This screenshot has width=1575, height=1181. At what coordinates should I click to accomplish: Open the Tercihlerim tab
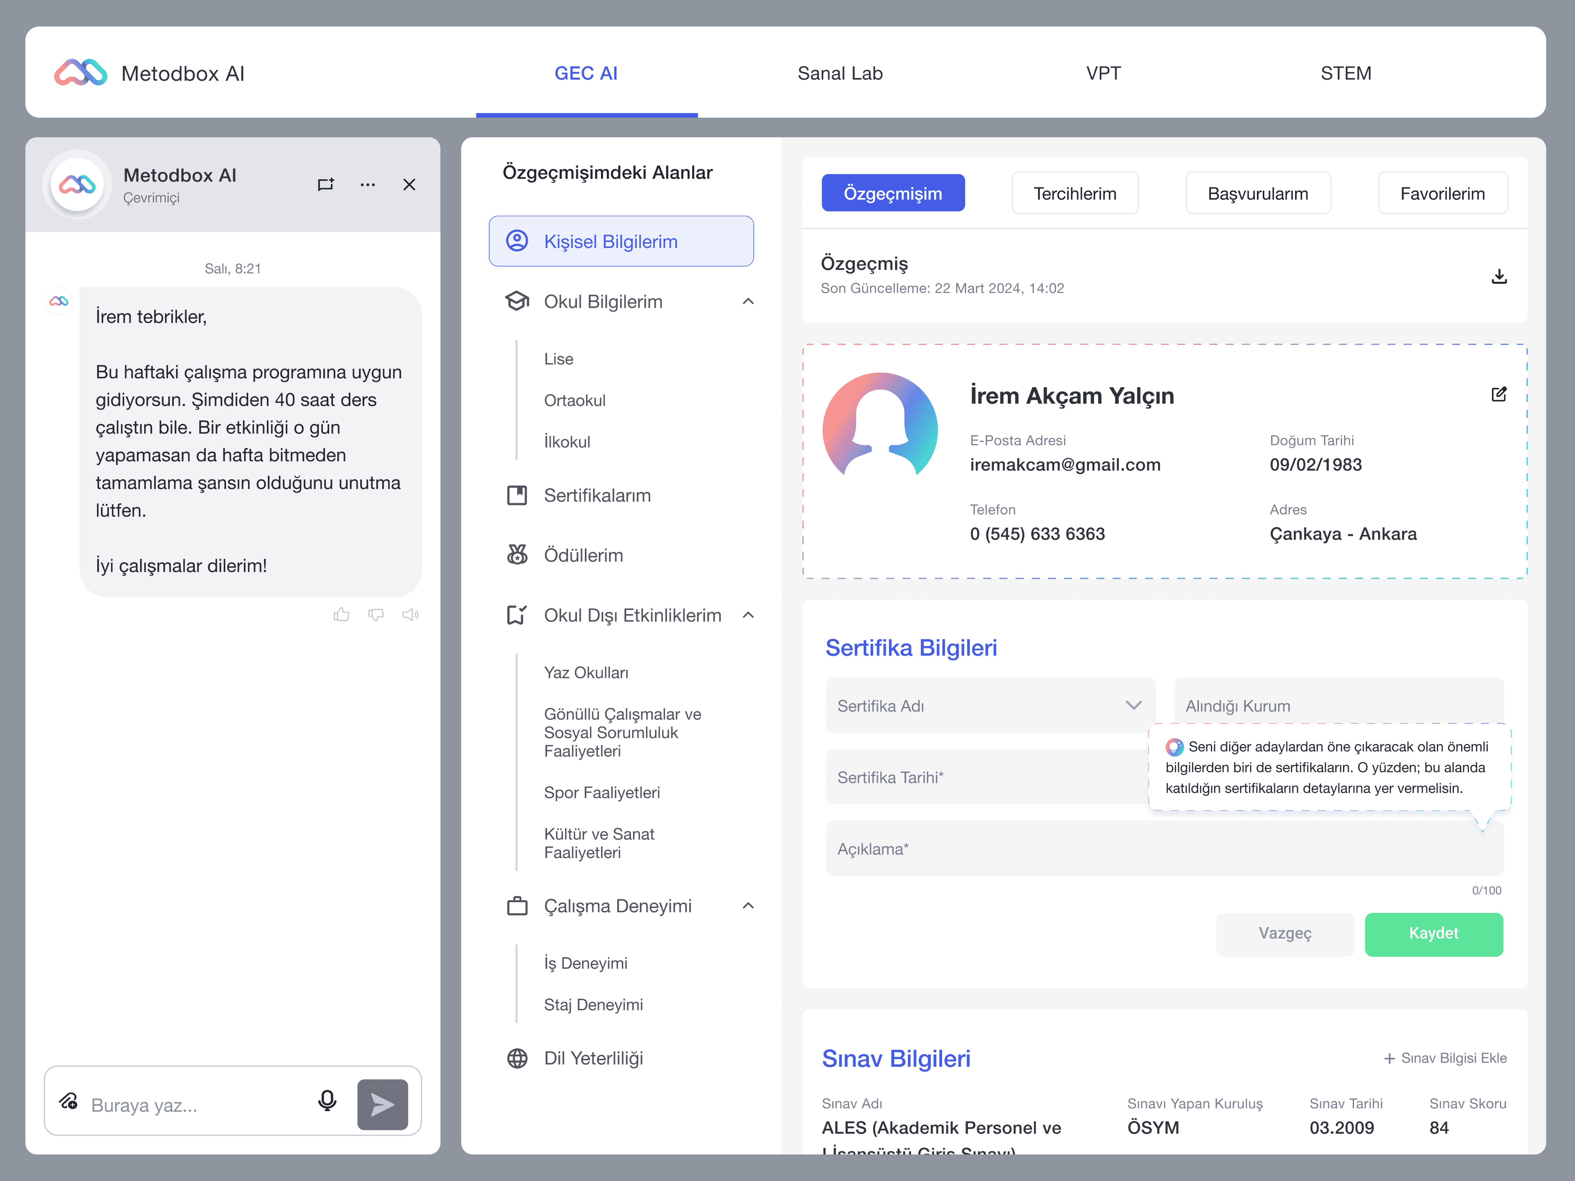click(1074, 193)
